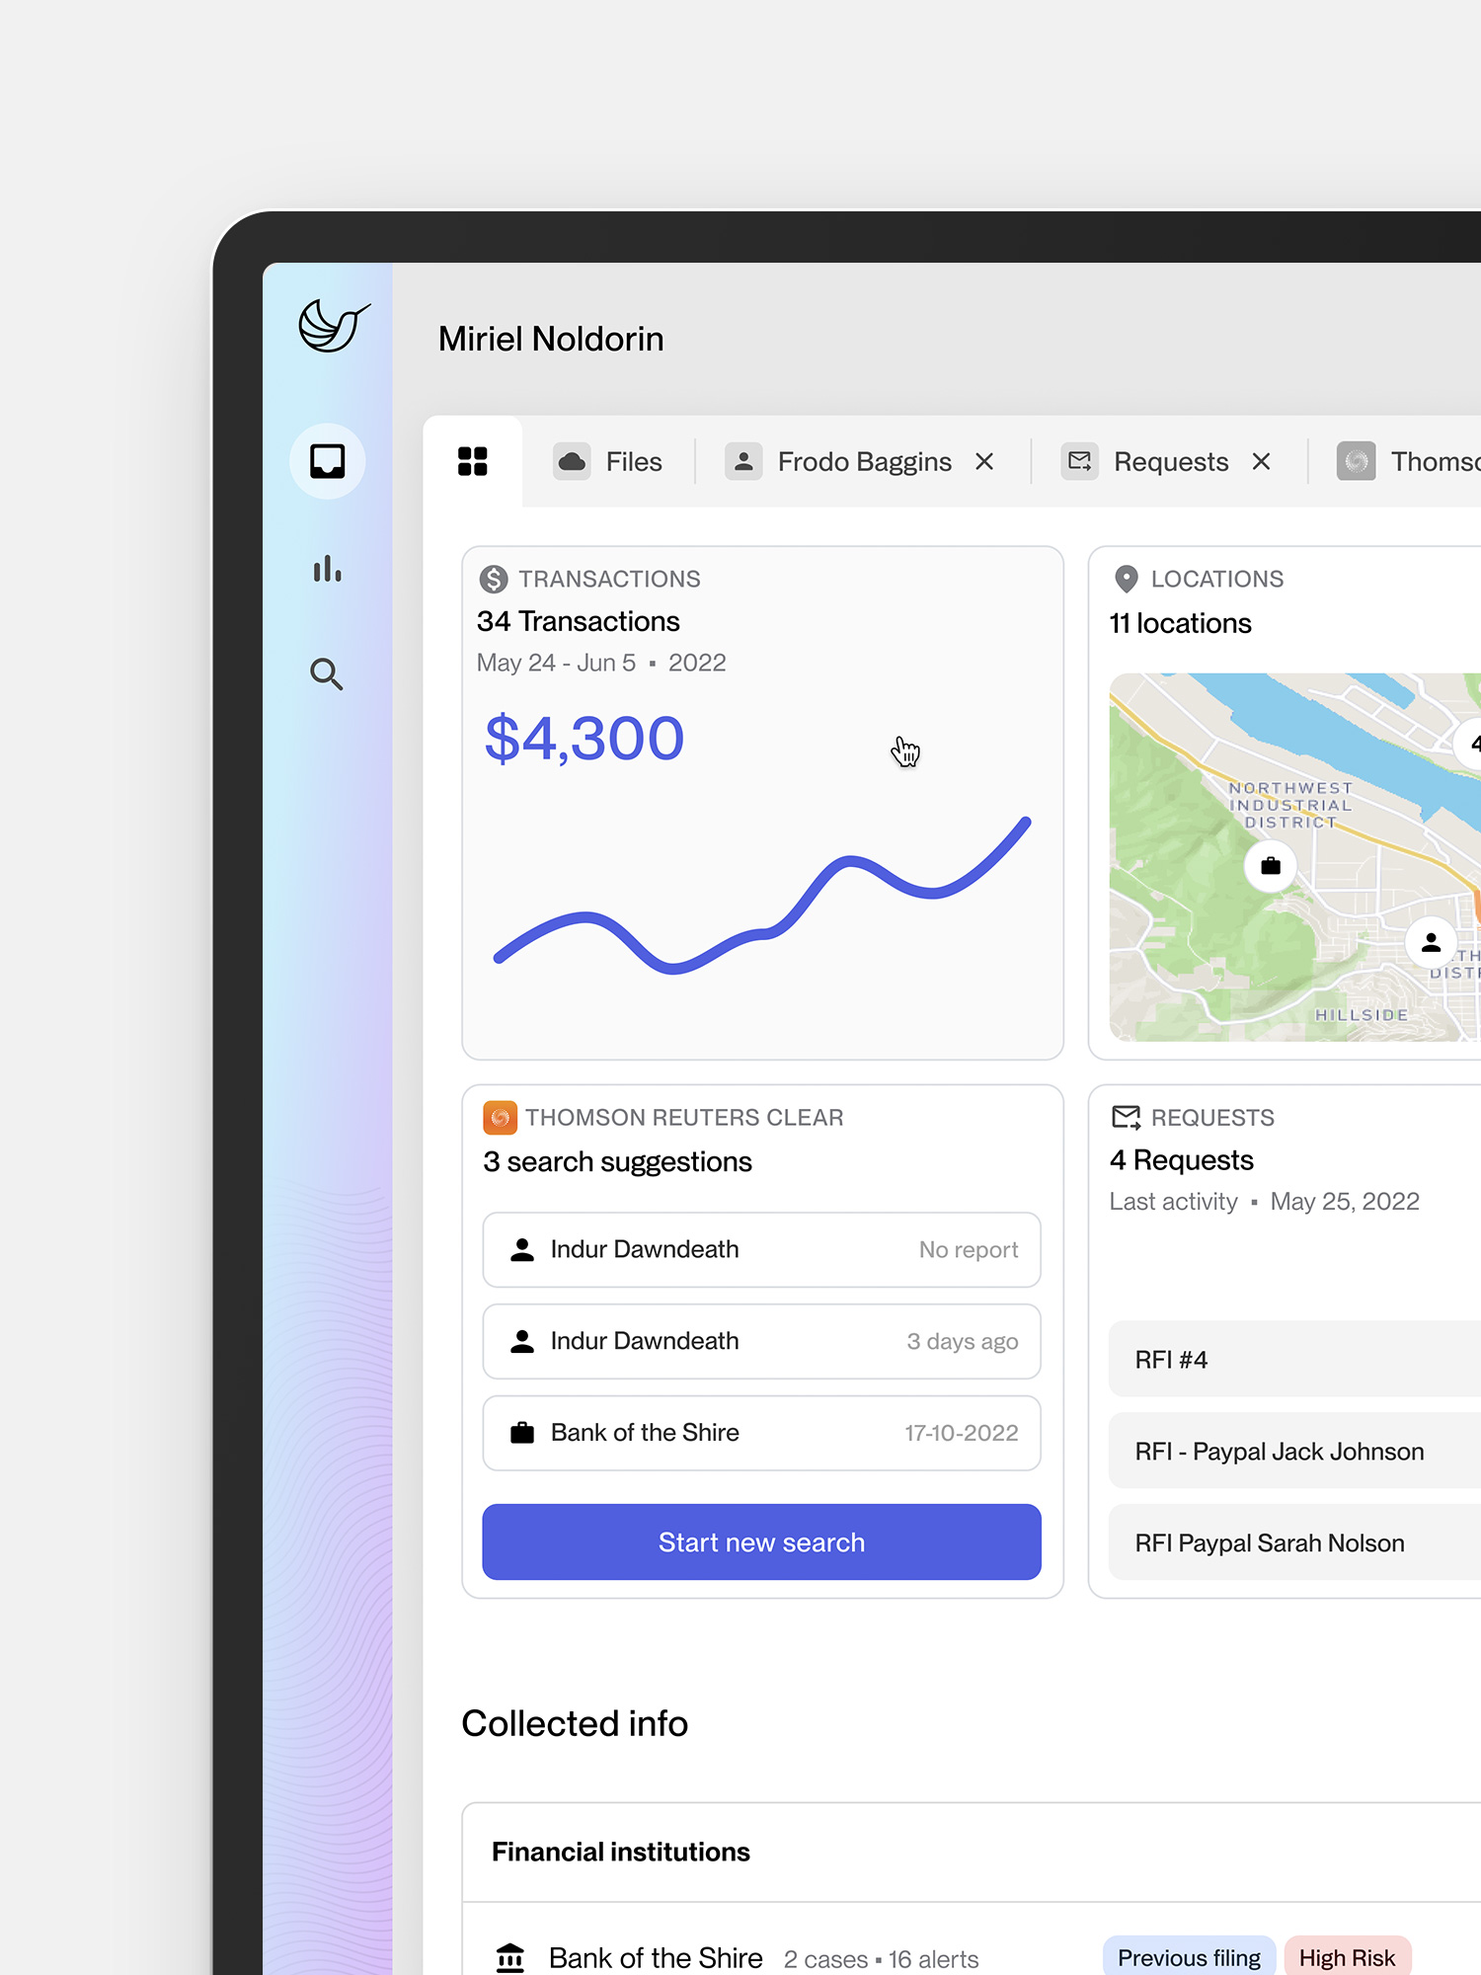Open the RFI #4 request
Screen dimensions: 1481x1975
pos(1294,1359)
